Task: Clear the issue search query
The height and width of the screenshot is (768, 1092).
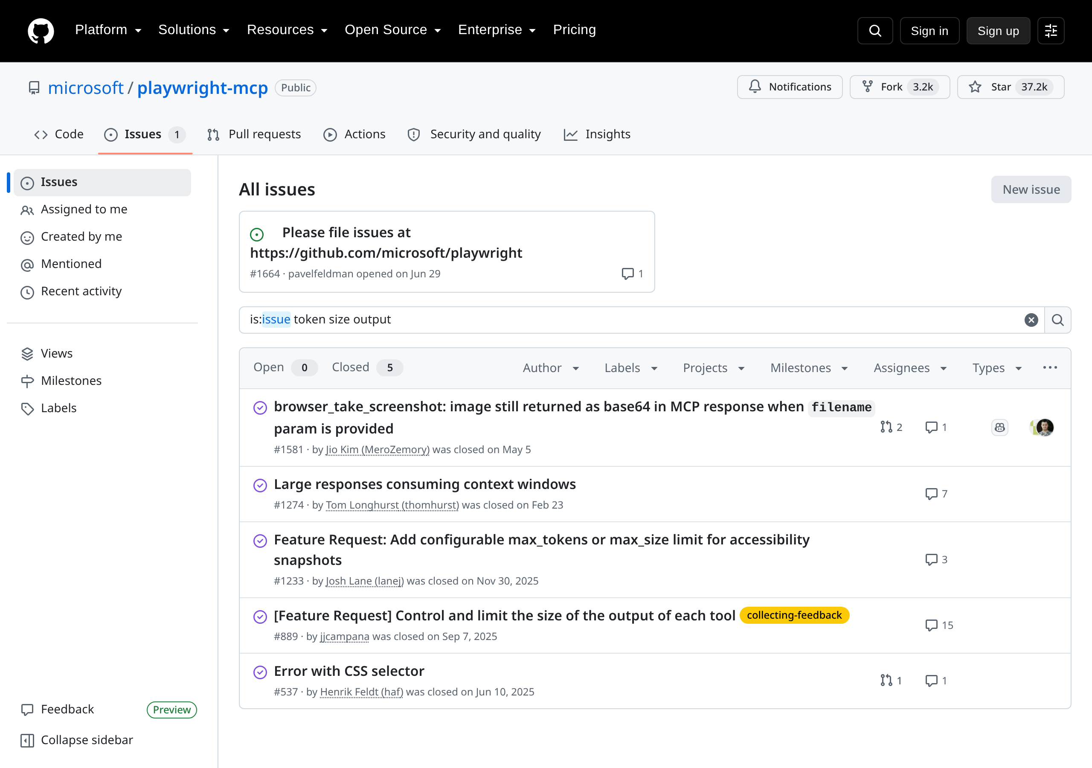Action: 1031,320
